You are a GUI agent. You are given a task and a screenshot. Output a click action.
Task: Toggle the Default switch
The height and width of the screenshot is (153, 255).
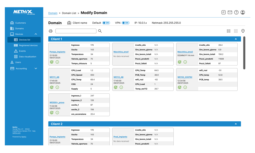pos(106,23)
